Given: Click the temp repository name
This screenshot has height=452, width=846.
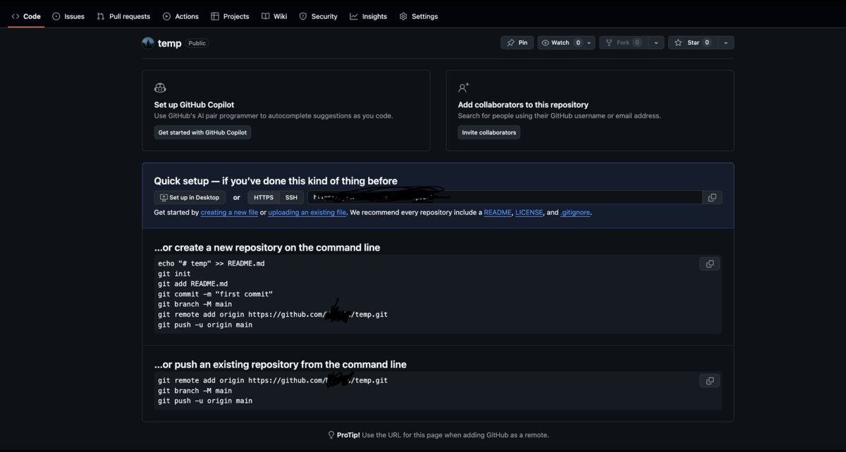Looking at the screenshot, I should pyautogui.click(x=169, y=43).
